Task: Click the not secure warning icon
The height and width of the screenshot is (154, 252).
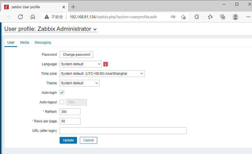Action: coord(46,17)
